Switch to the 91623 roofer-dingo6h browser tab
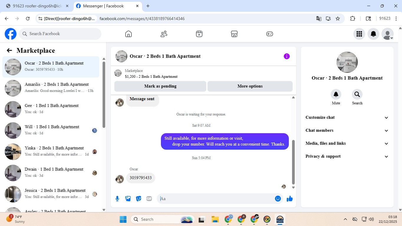The width and height of the screenshot is (402, 226). [x=38, y=6]
